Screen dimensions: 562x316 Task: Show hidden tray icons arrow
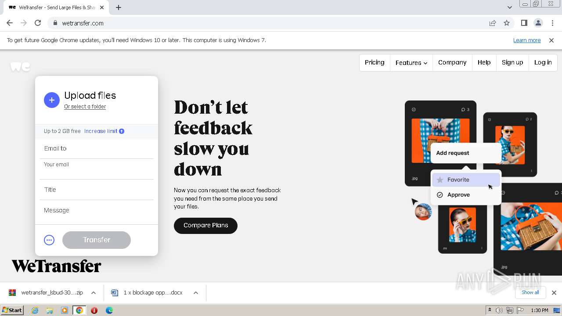click(490, 310)
